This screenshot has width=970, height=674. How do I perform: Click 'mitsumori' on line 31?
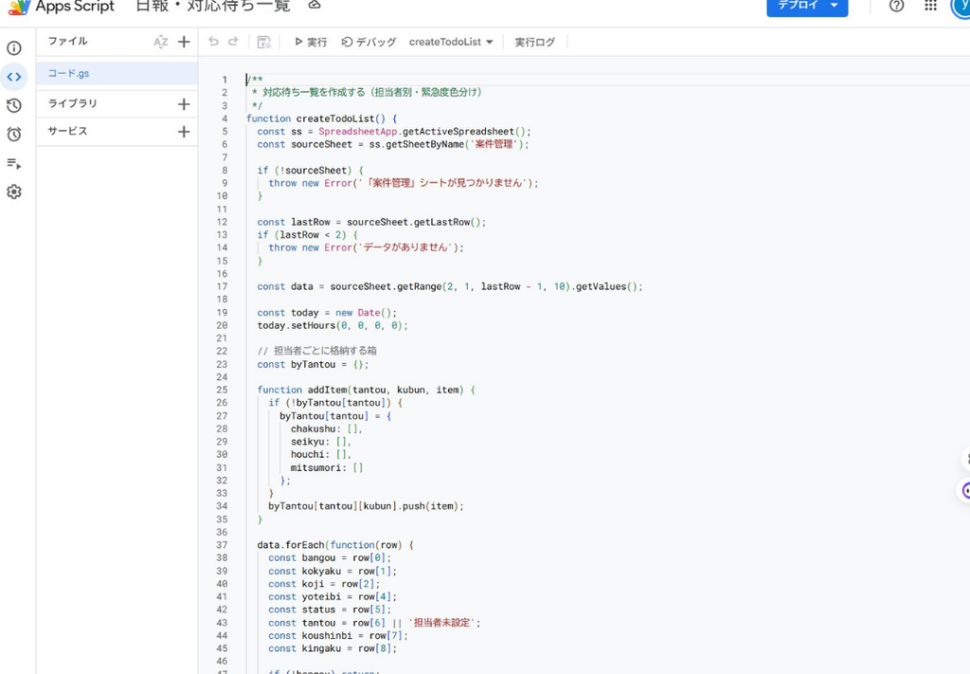click(x=315, y=468)
